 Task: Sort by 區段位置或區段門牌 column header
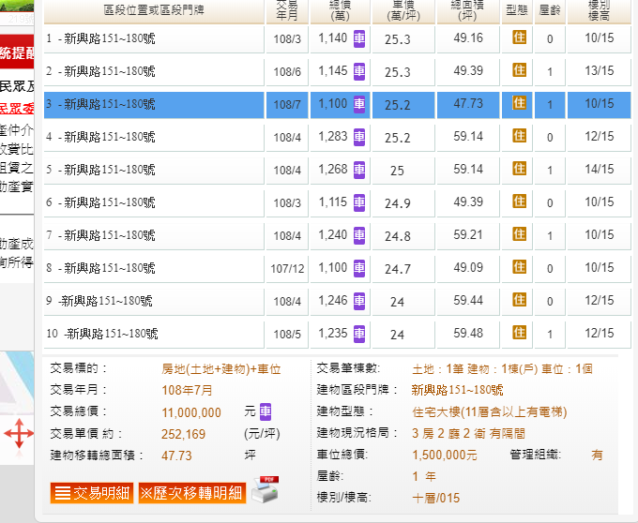pyautogui.click(x=154, y=10)
